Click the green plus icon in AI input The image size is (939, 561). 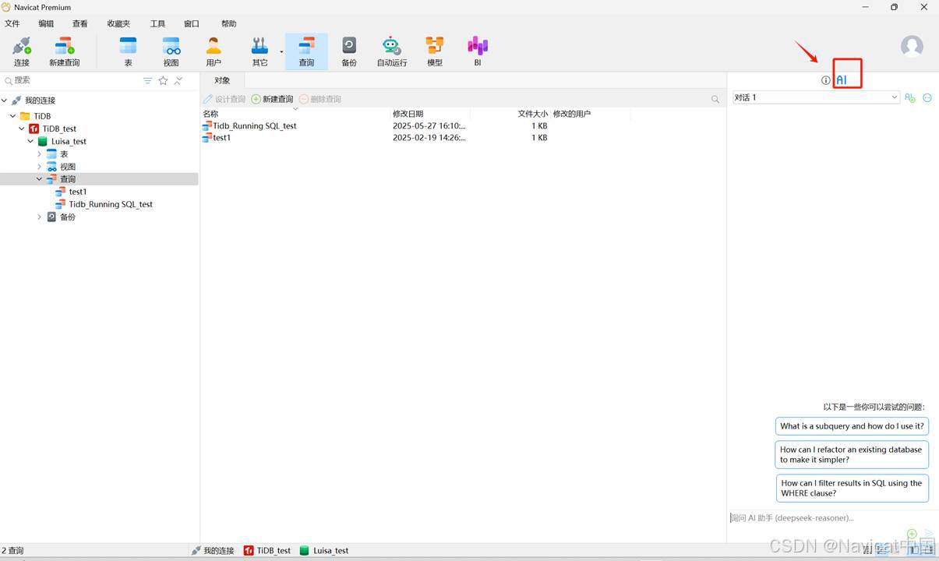[x=912, y=535]
